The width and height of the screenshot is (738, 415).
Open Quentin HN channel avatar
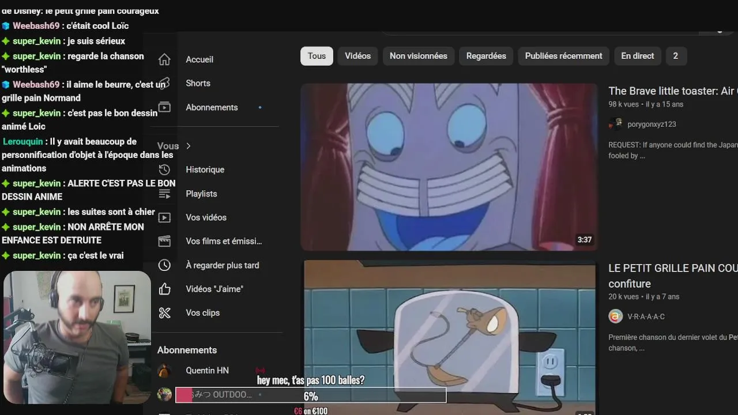coord(164,371)
